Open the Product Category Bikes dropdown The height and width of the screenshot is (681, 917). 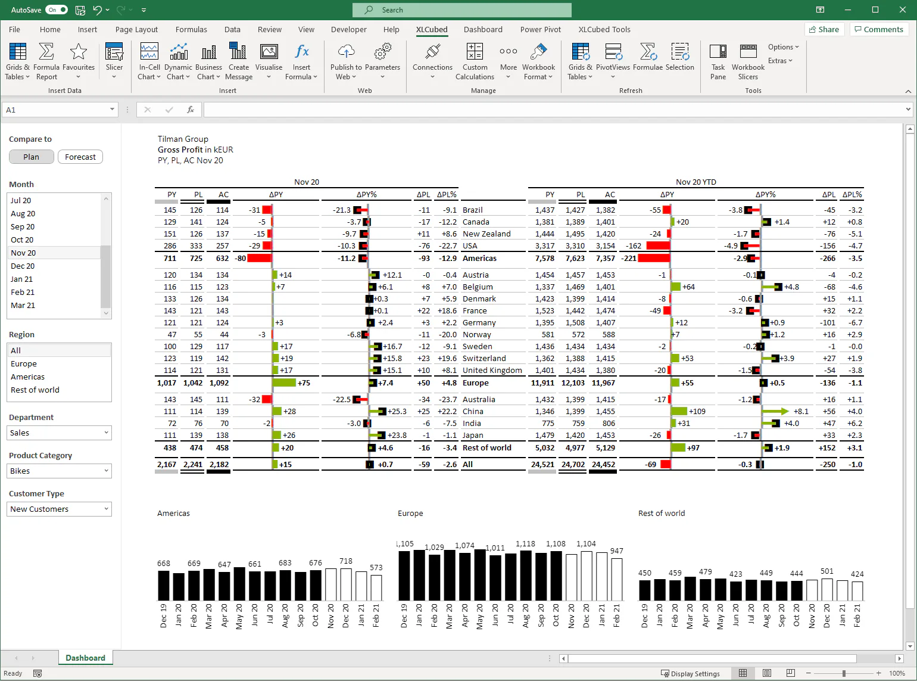pyautogui.click(x=60, y=471)
